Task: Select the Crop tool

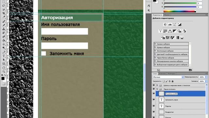Action: (x=4, y=13)
